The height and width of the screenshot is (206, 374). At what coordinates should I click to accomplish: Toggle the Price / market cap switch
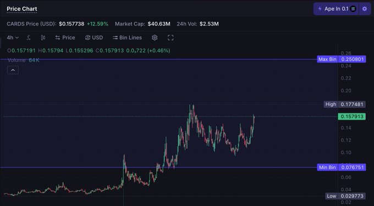pyautogui.click(x=65, y=38)
